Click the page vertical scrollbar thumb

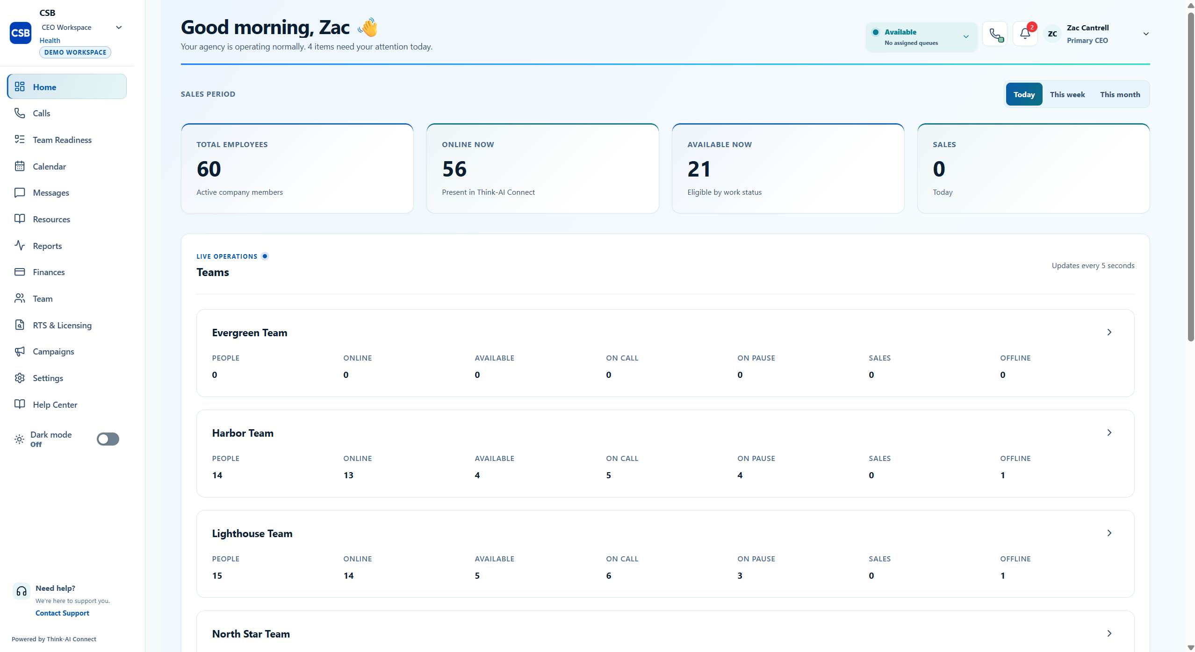pyautogui.click(x=1190, y=177)
